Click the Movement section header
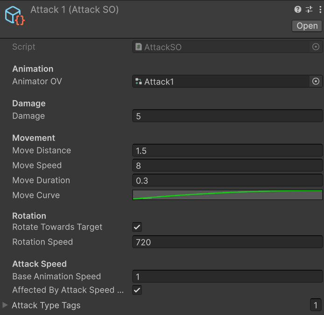Viewport: 324px width, 315px height. tap(34, 138)
